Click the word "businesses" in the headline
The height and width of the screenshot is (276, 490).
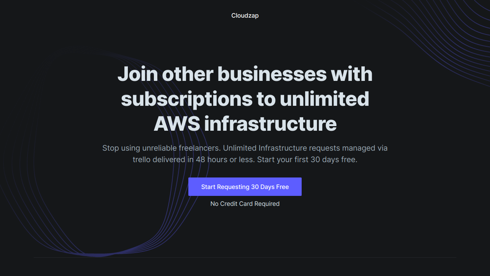coord(272,74)
